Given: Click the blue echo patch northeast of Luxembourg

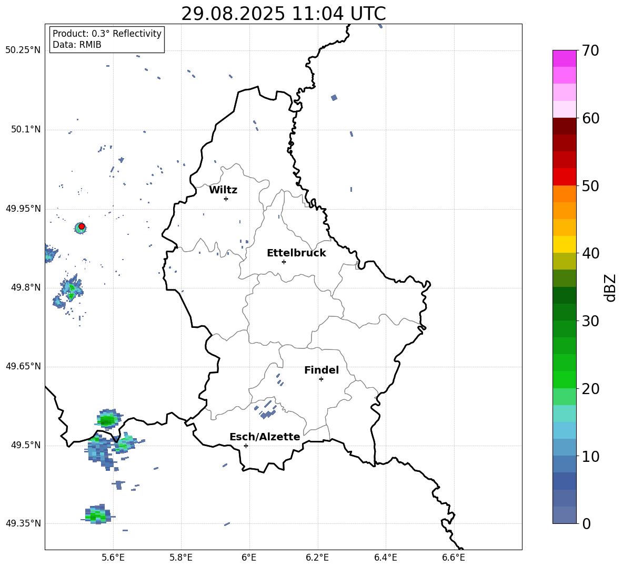Looking at the screenshot, I should [x=334, y=98].
